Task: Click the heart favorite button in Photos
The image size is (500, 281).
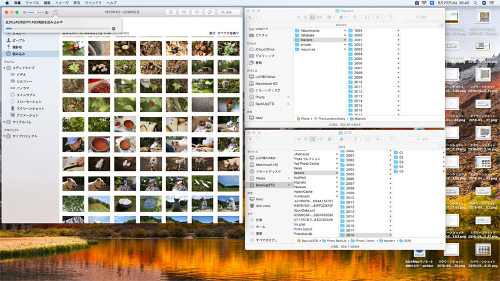Action: point(197,12)
